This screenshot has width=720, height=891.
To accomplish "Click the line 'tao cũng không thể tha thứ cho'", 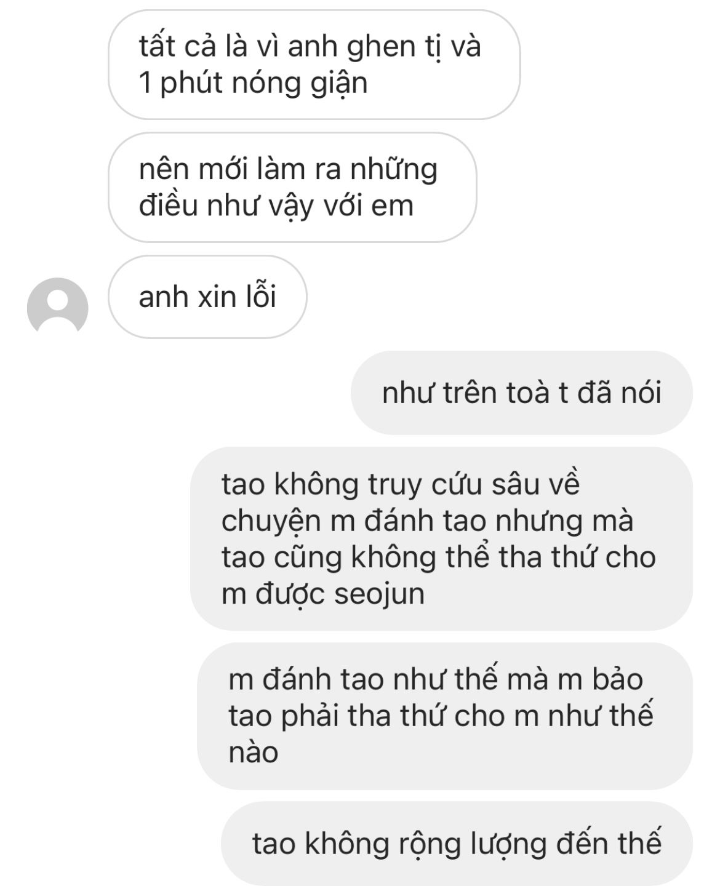I will click(x=439, y=557).
